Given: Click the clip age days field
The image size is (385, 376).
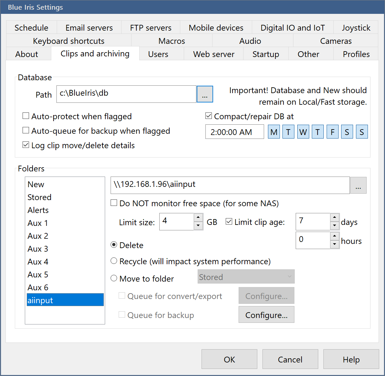Looking at the screenshot, I should [313, 221].
